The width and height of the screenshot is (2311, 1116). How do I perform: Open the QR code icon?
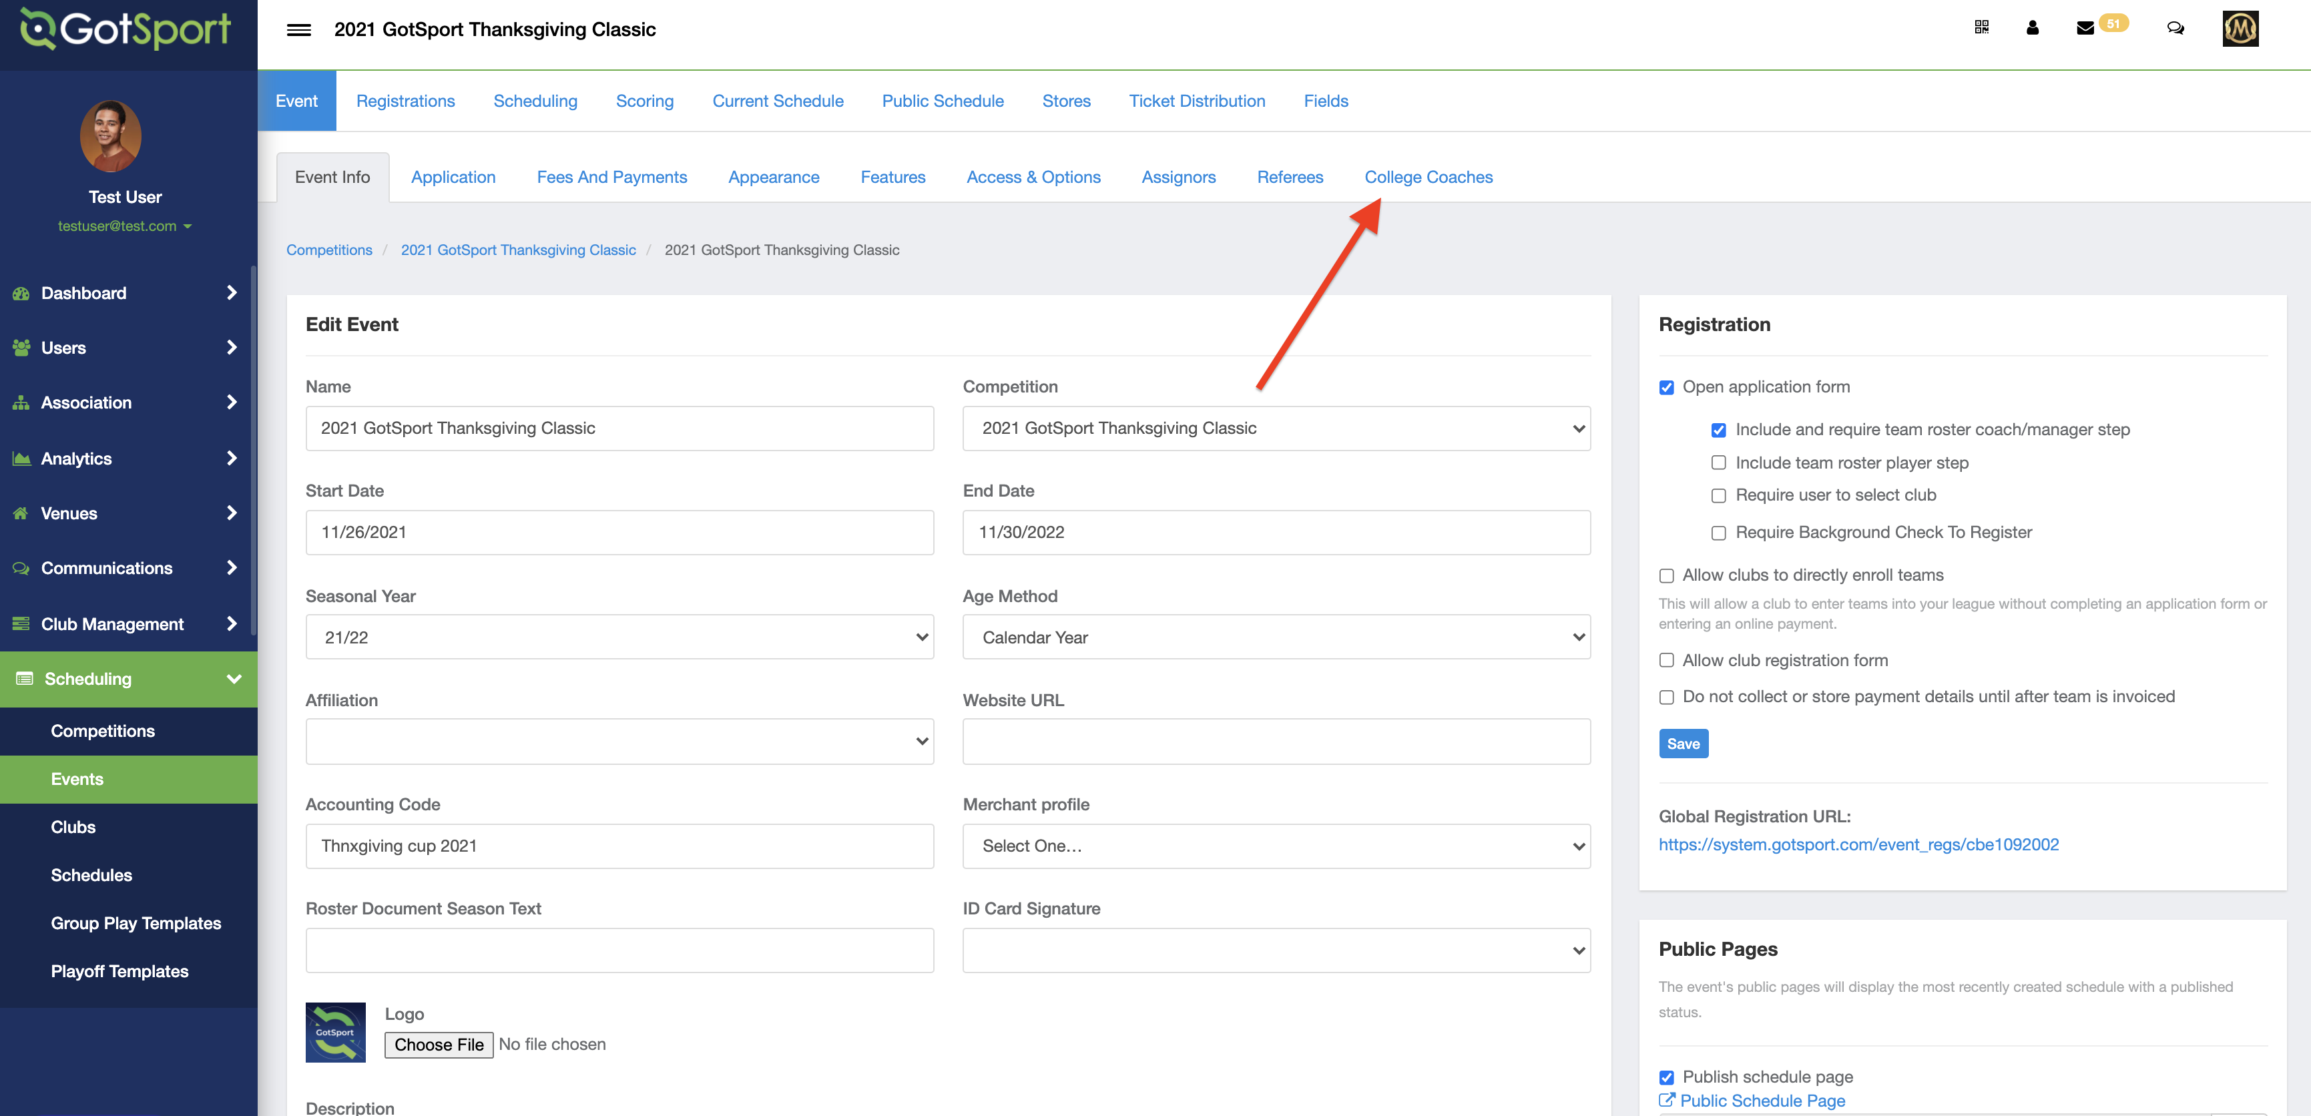point(1982,28)
